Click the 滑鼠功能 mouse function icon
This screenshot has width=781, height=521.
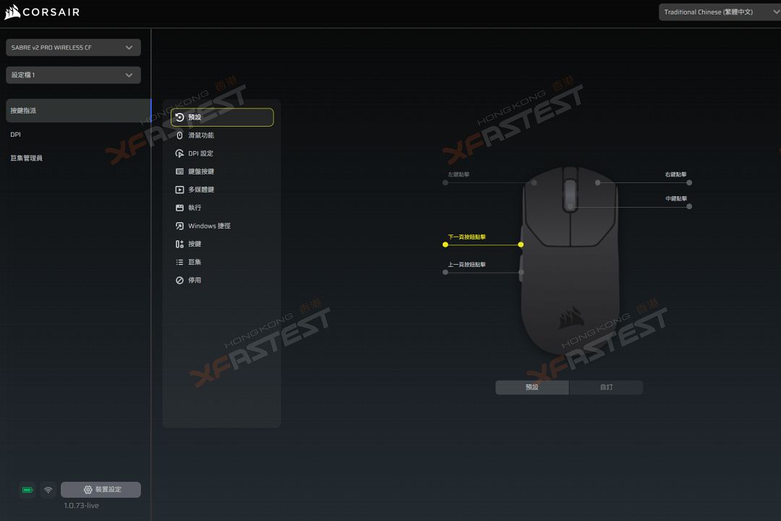(x=180, y=135)
